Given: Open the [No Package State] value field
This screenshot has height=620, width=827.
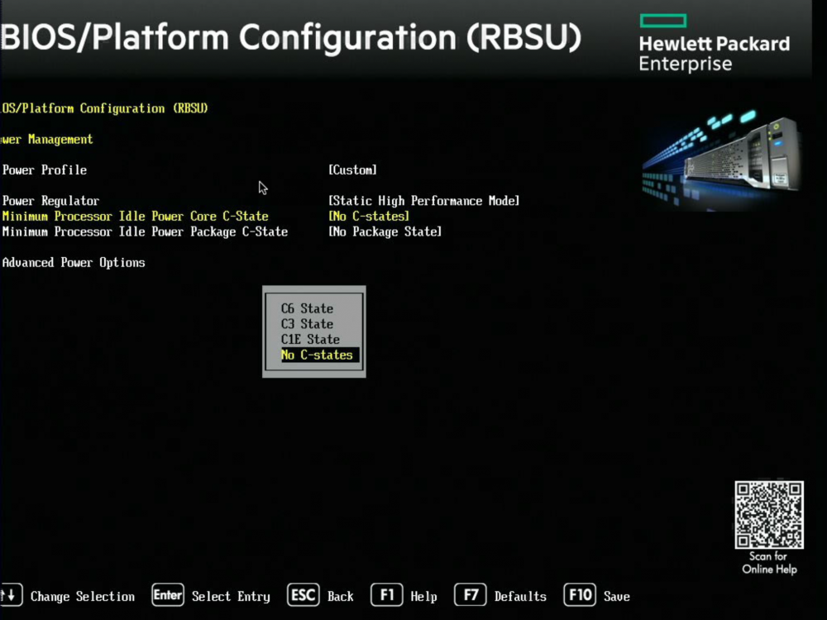Looking at the screenshot, I should [x=385, y=231].
